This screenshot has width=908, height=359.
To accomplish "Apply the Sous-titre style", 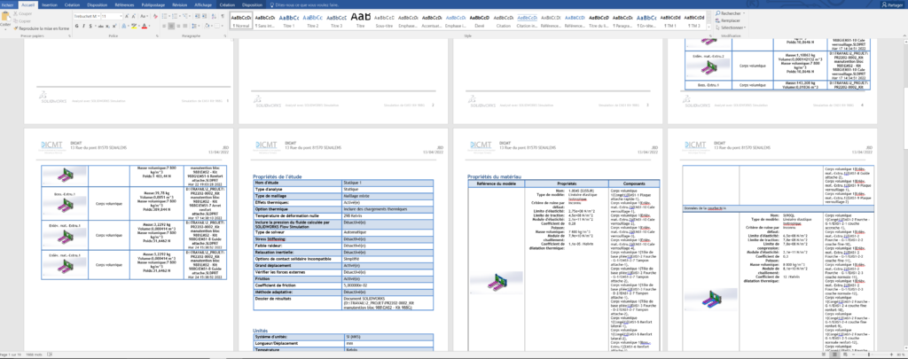I will [x=385, y=21].
